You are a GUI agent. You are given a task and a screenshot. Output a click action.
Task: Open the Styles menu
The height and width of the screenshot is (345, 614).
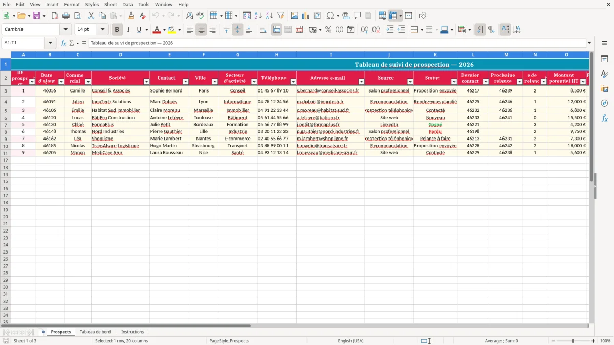[92, 4]
